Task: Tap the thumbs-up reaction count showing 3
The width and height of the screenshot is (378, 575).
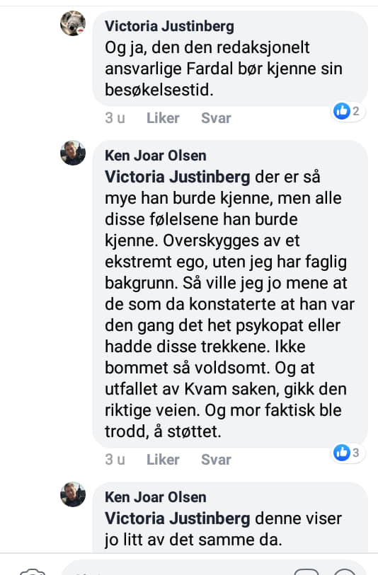Action: pyautogui.click(x=348, y=453)
